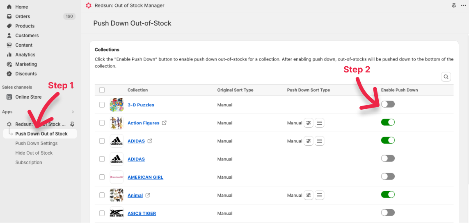Tick the select-all collections checkbox

coord(102,90)
